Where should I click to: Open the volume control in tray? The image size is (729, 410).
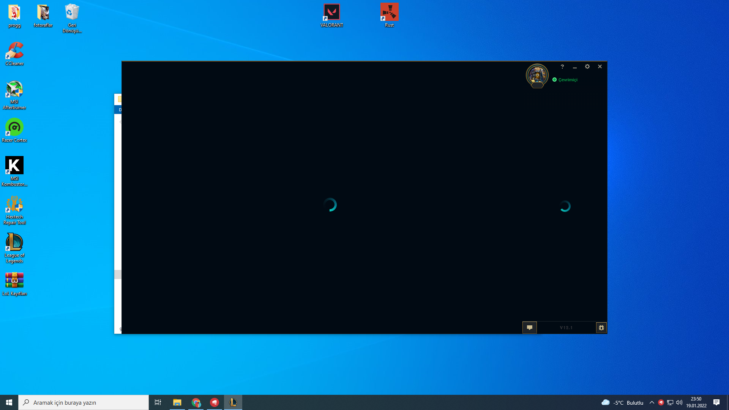click(679, 402)
